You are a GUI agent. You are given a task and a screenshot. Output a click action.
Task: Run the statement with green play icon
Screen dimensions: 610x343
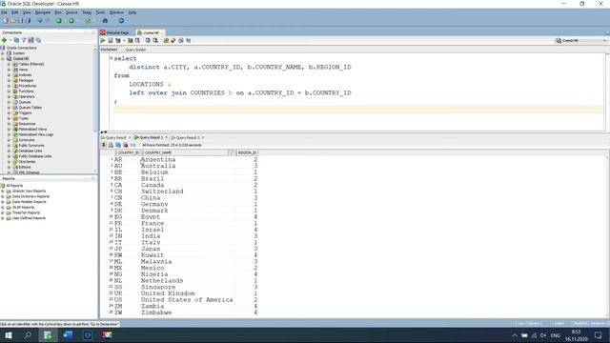[x=103, y=40]
